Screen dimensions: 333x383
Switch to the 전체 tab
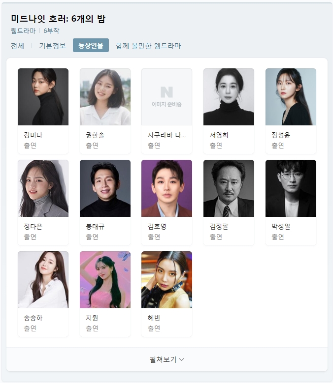[17, 46]
